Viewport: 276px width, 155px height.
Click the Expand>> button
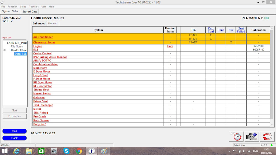[14, 116]
